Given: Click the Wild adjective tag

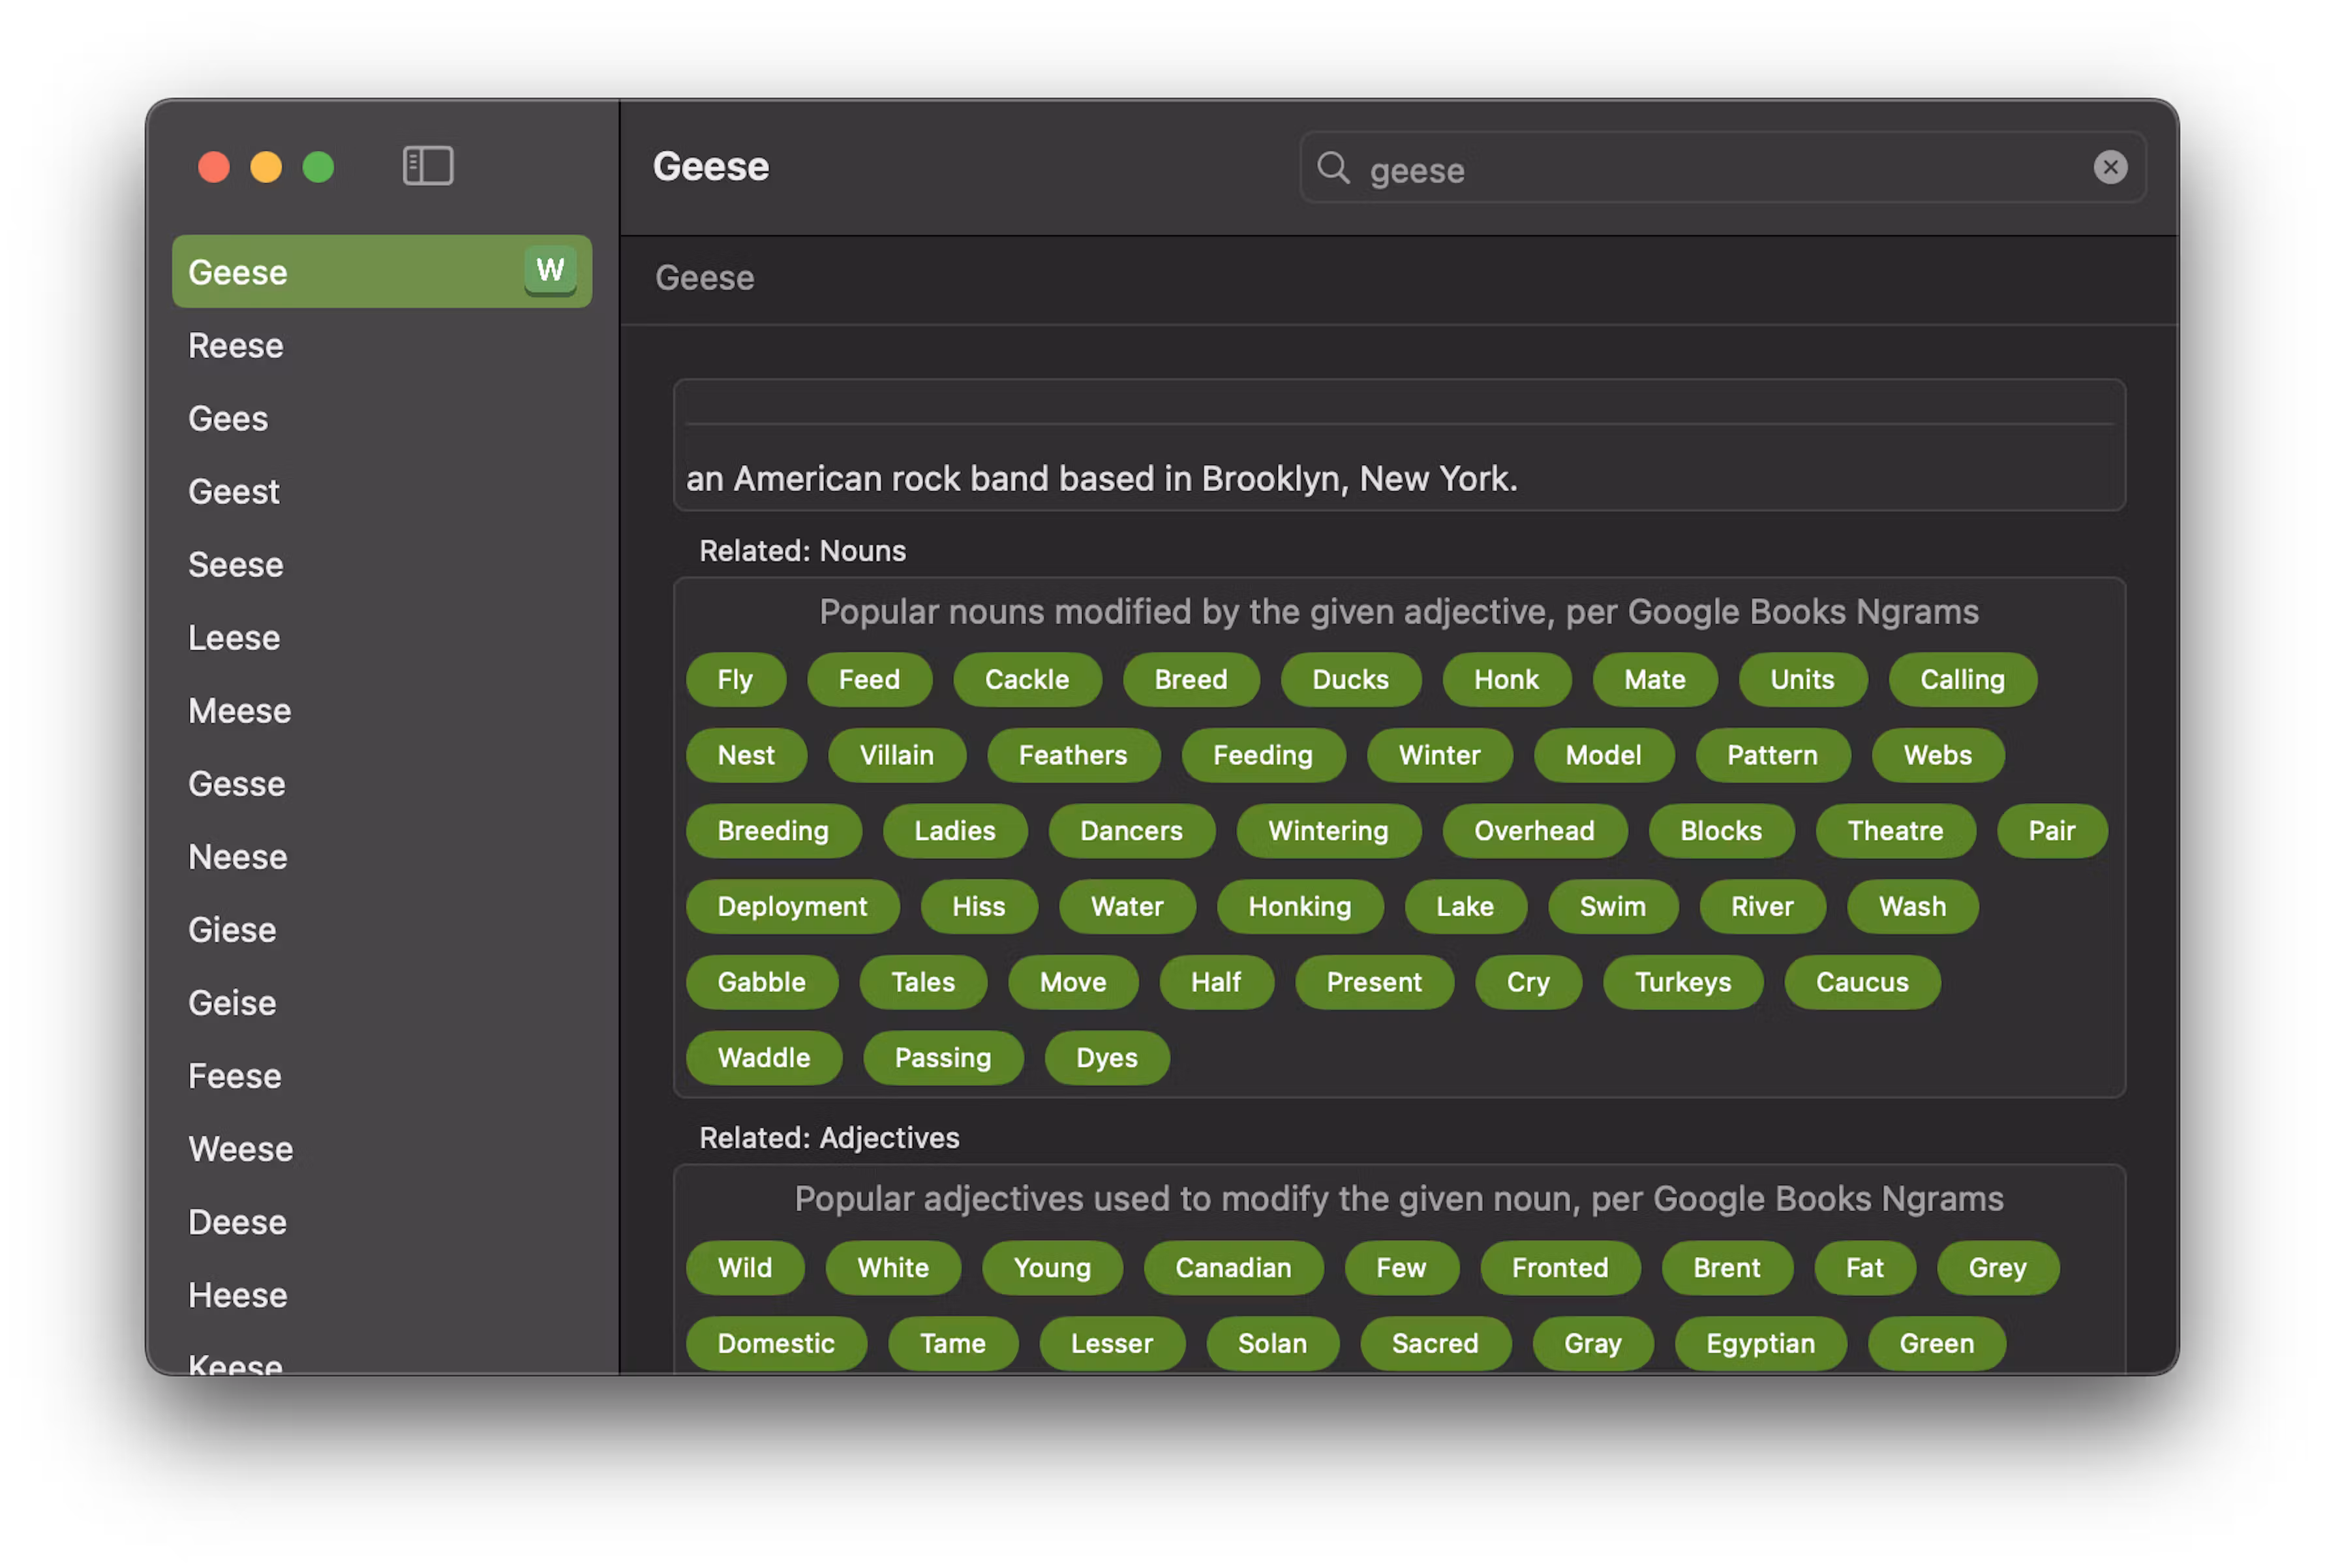Looking at the screenshot, I should pyautogui.click(x=744, y=1269).
